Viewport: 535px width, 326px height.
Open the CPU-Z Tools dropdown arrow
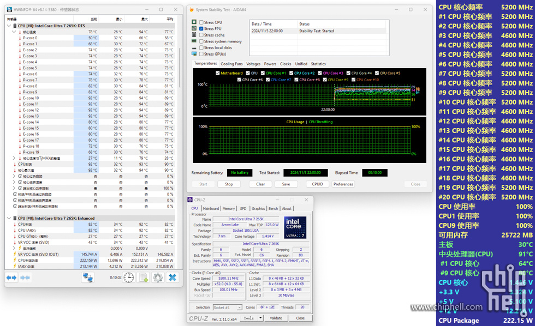coord(260,318)
